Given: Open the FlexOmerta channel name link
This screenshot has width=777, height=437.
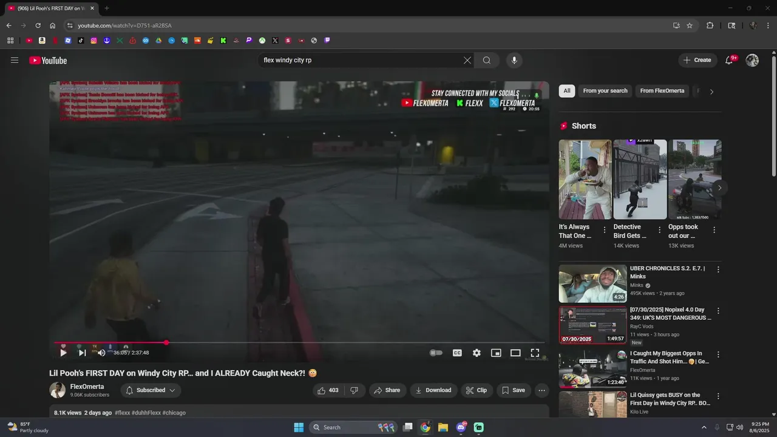Looking at the screenshot, I should point(87,387).
